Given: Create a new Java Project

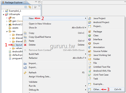Looking at the screenshot, I should click(x=106, y=18).
